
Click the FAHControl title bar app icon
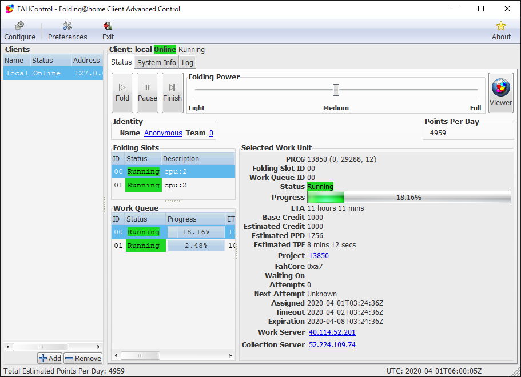click(x=9, y=9)
